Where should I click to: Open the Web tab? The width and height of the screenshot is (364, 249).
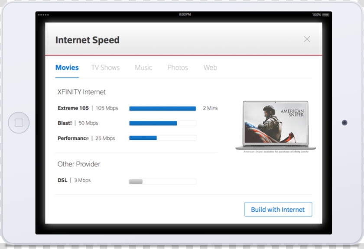point(210,68)
